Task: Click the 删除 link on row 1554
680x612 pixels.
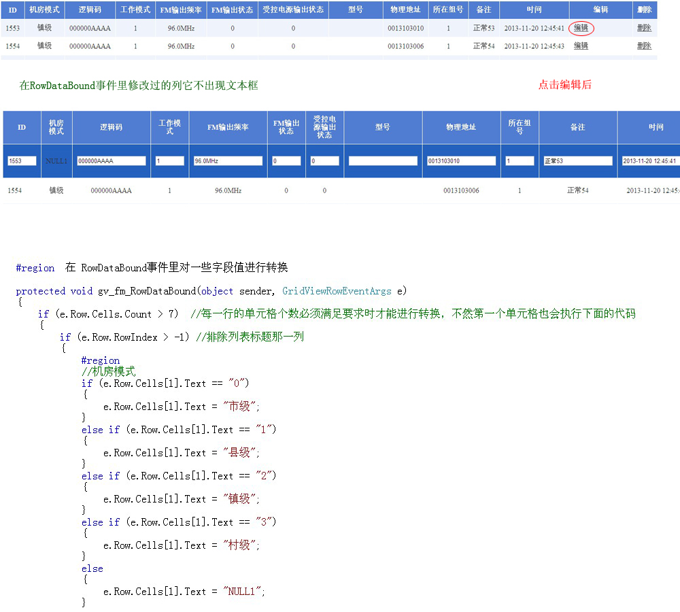Action: click(x=645, y=44)
